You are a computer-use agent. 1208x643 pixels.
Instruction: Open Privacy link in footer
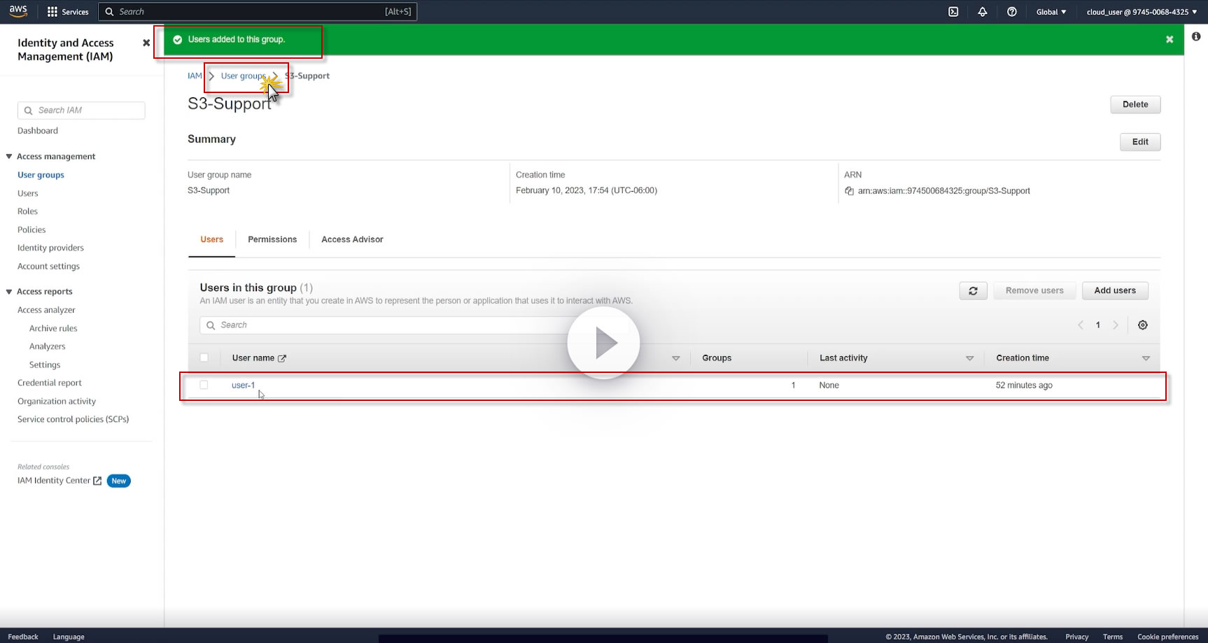tap(1077, 637)
